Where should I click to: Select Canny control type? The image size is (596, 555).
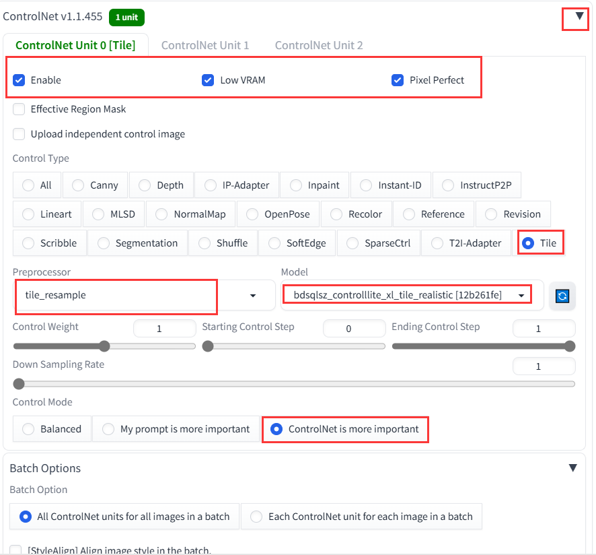[95, 185]
